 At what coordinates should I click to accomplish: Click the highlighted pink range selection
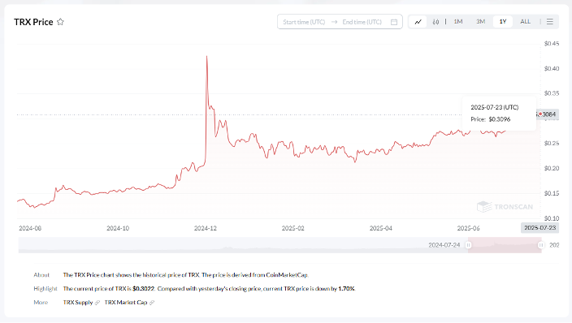(x=505, y=245)
